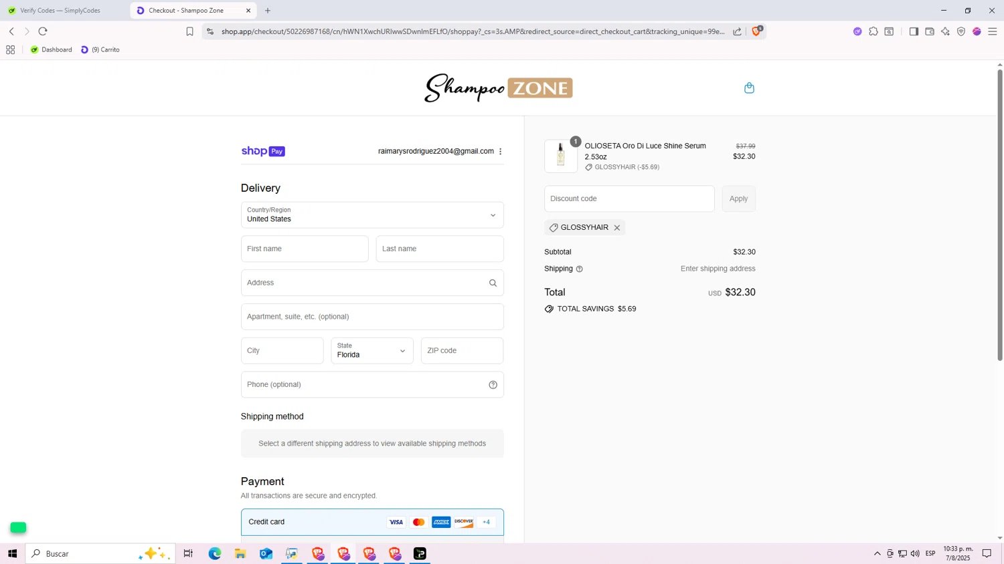This screenshot has height=564, width=1004.
Task: Show hidden system tray icons
Action: pyautogui.click(x=877, y=553)
